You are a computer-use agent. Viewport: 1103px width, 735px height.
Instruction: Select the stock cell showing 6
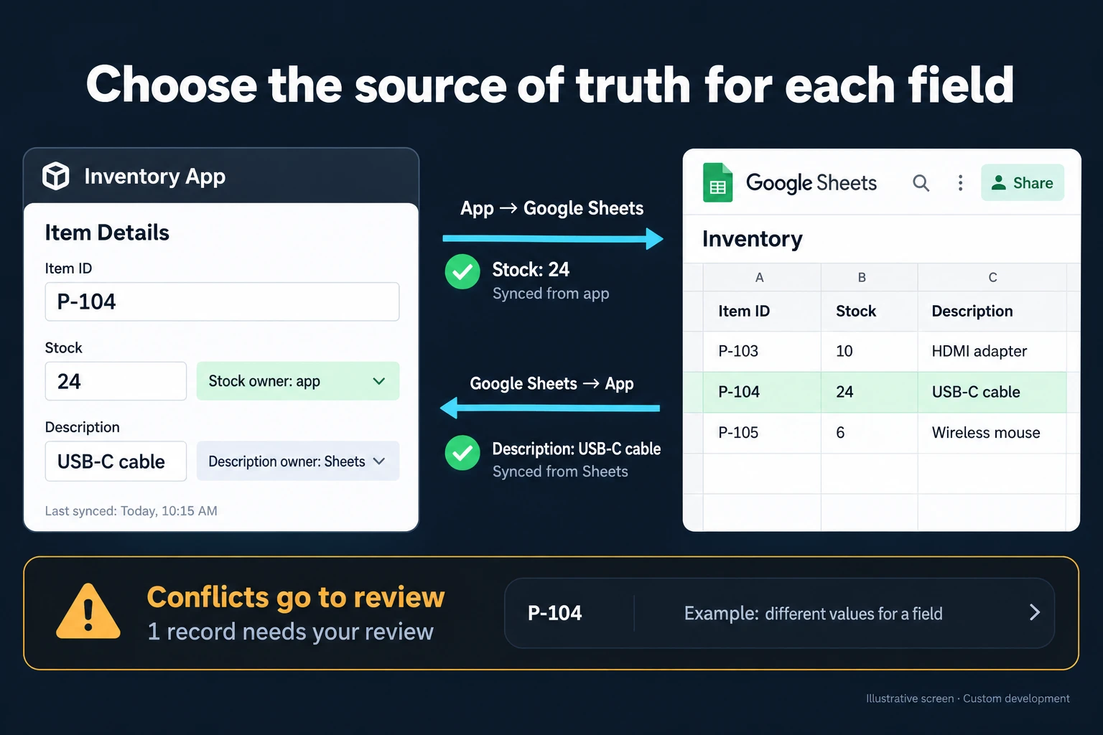(869, 433)
